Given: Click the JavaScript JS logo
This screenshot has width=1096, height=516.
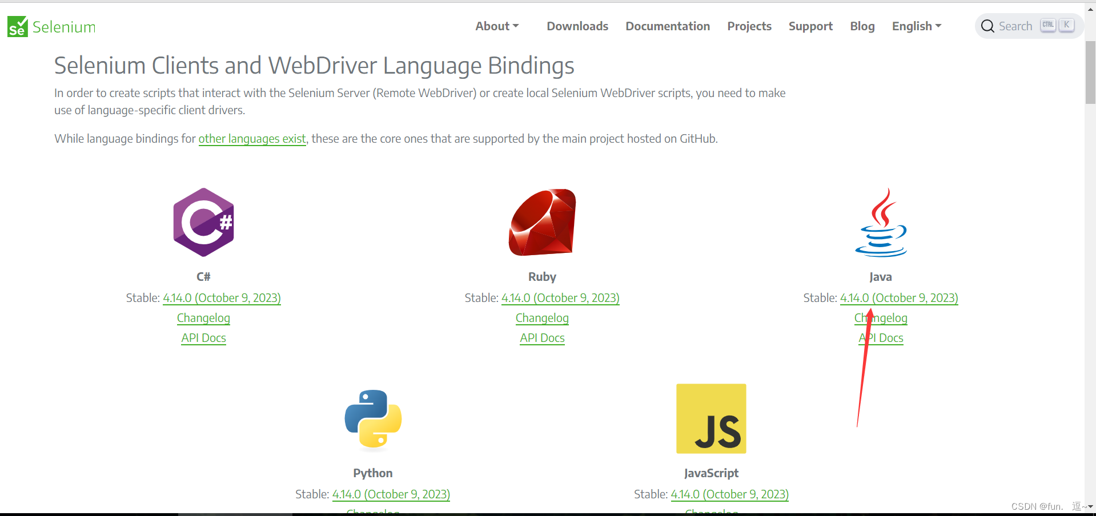Looking at the screenshot, I should (x=711, y=418).
